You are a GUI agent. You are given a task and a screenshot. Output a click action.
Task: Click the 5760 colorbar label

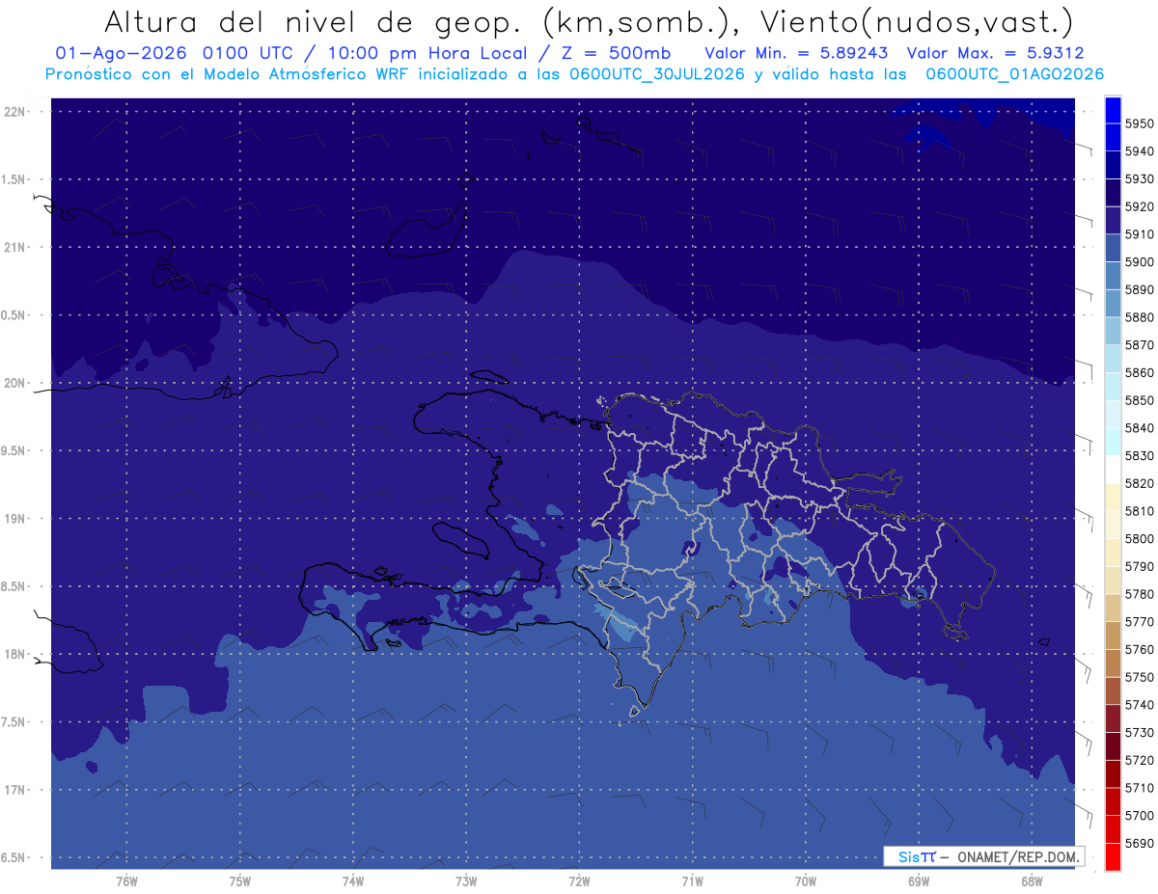1140,649
